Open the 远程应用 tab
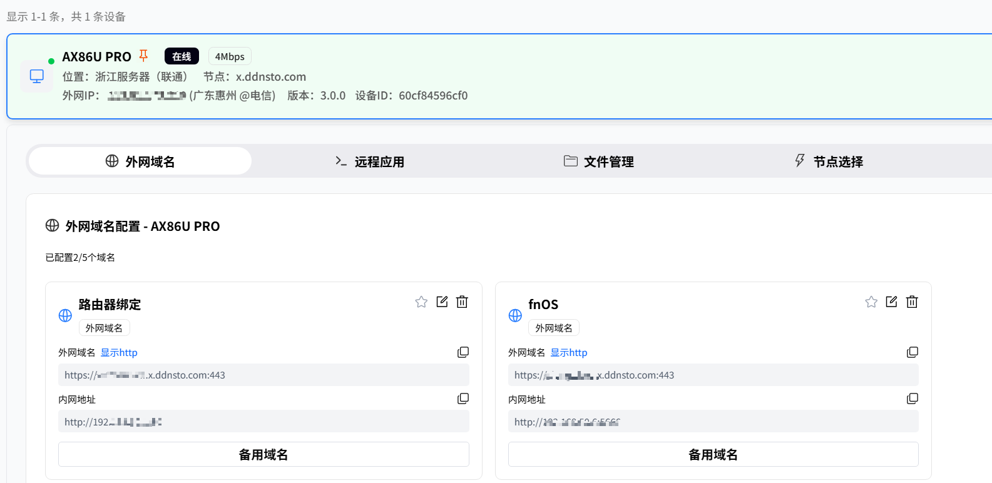 pos(369,161)
